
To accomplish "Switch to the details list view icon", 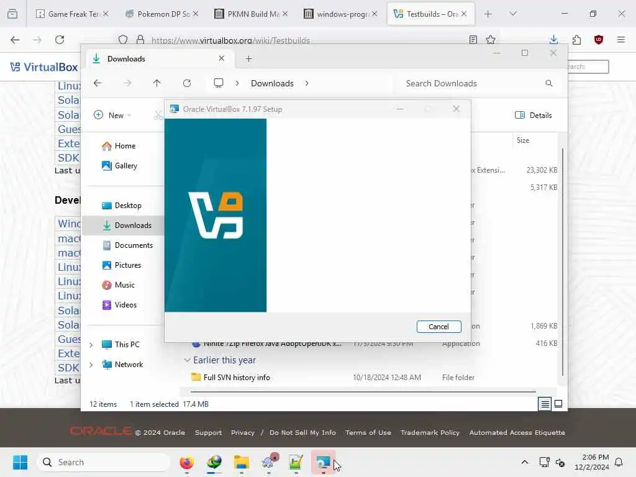I will tap(545, 404).
